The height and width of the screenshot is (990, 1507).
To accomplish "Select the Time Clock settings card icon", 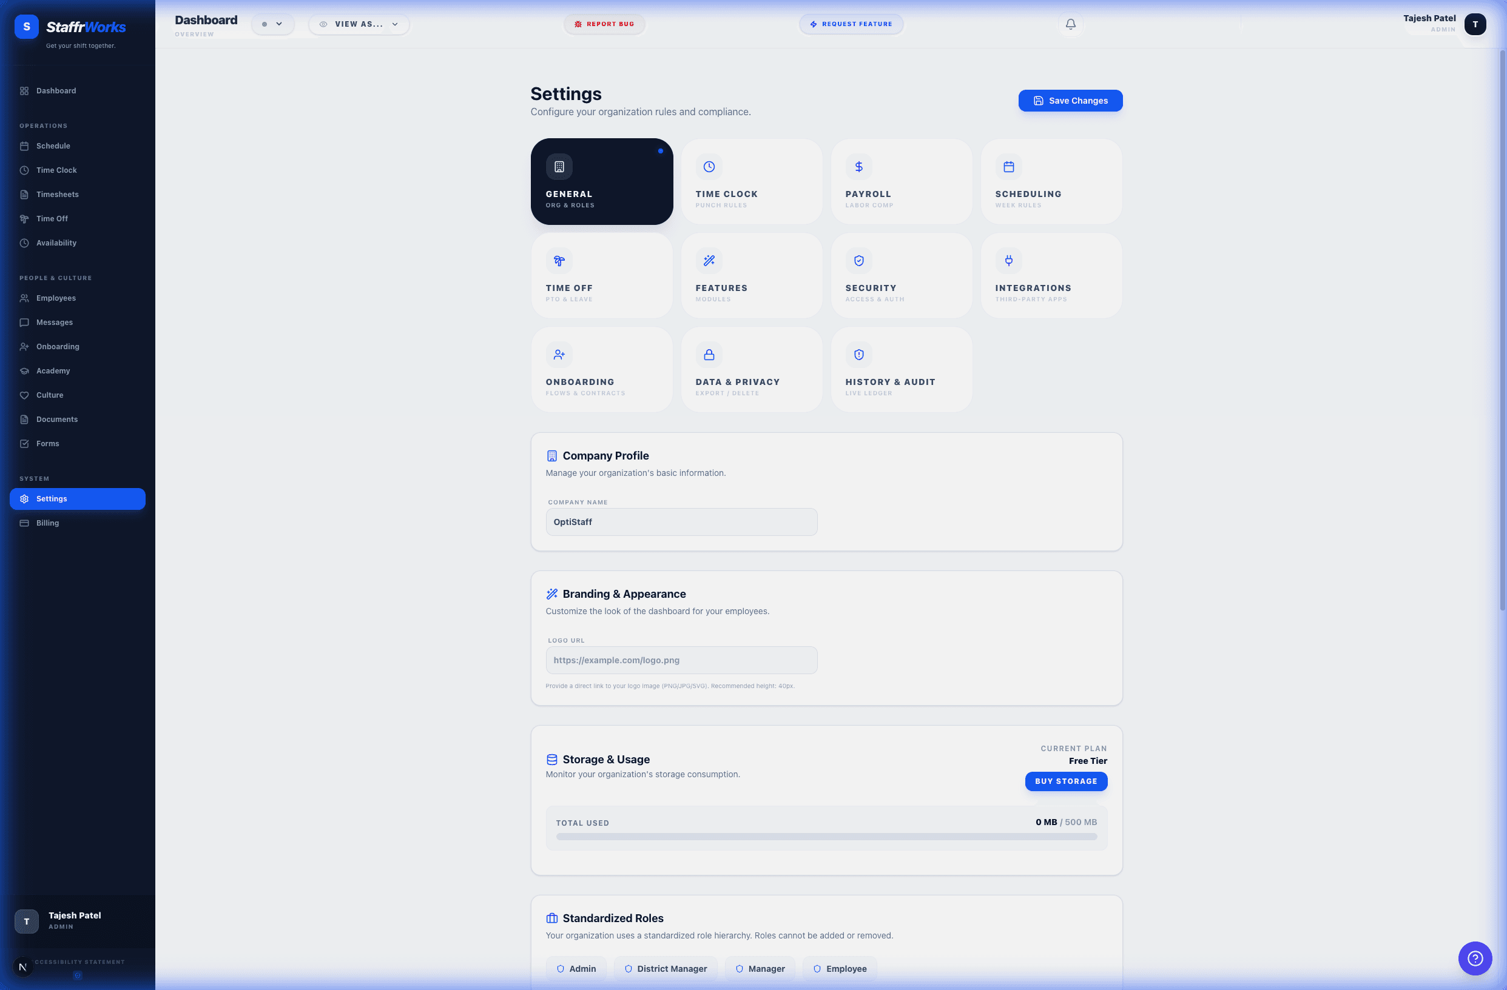I will point(709,167).
